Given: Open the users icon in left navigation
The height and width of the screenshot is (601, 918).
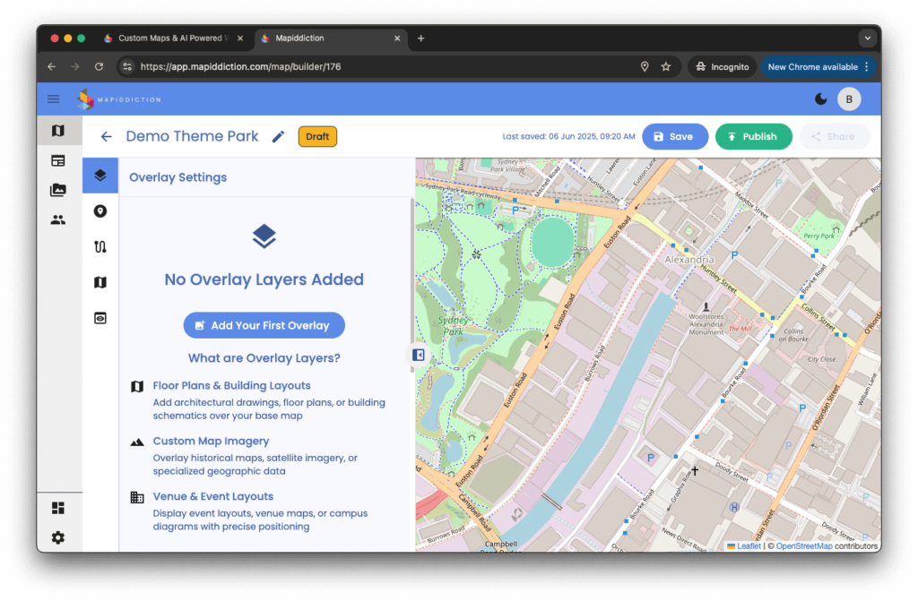Looking at the screenshot, I should click(x=58, y=219).
